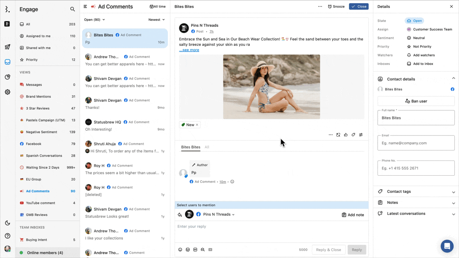Screen dimensions: 459x258
Task: Open the beach wear post image
Action: coord(271,87)
